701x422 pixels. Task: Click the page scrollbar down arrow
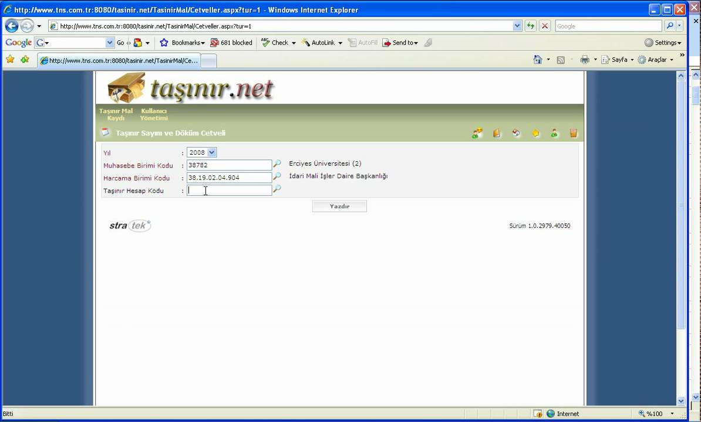coord(681,400)
